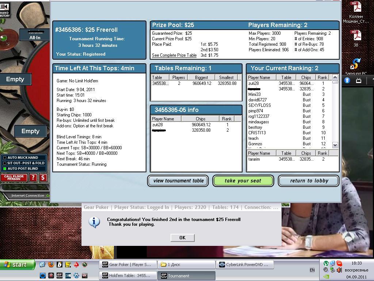This screenshot has width=374, height=281.
Task: Switch to CyberLink PowerDVD taskbar window
Action: (x=245, y=265)
